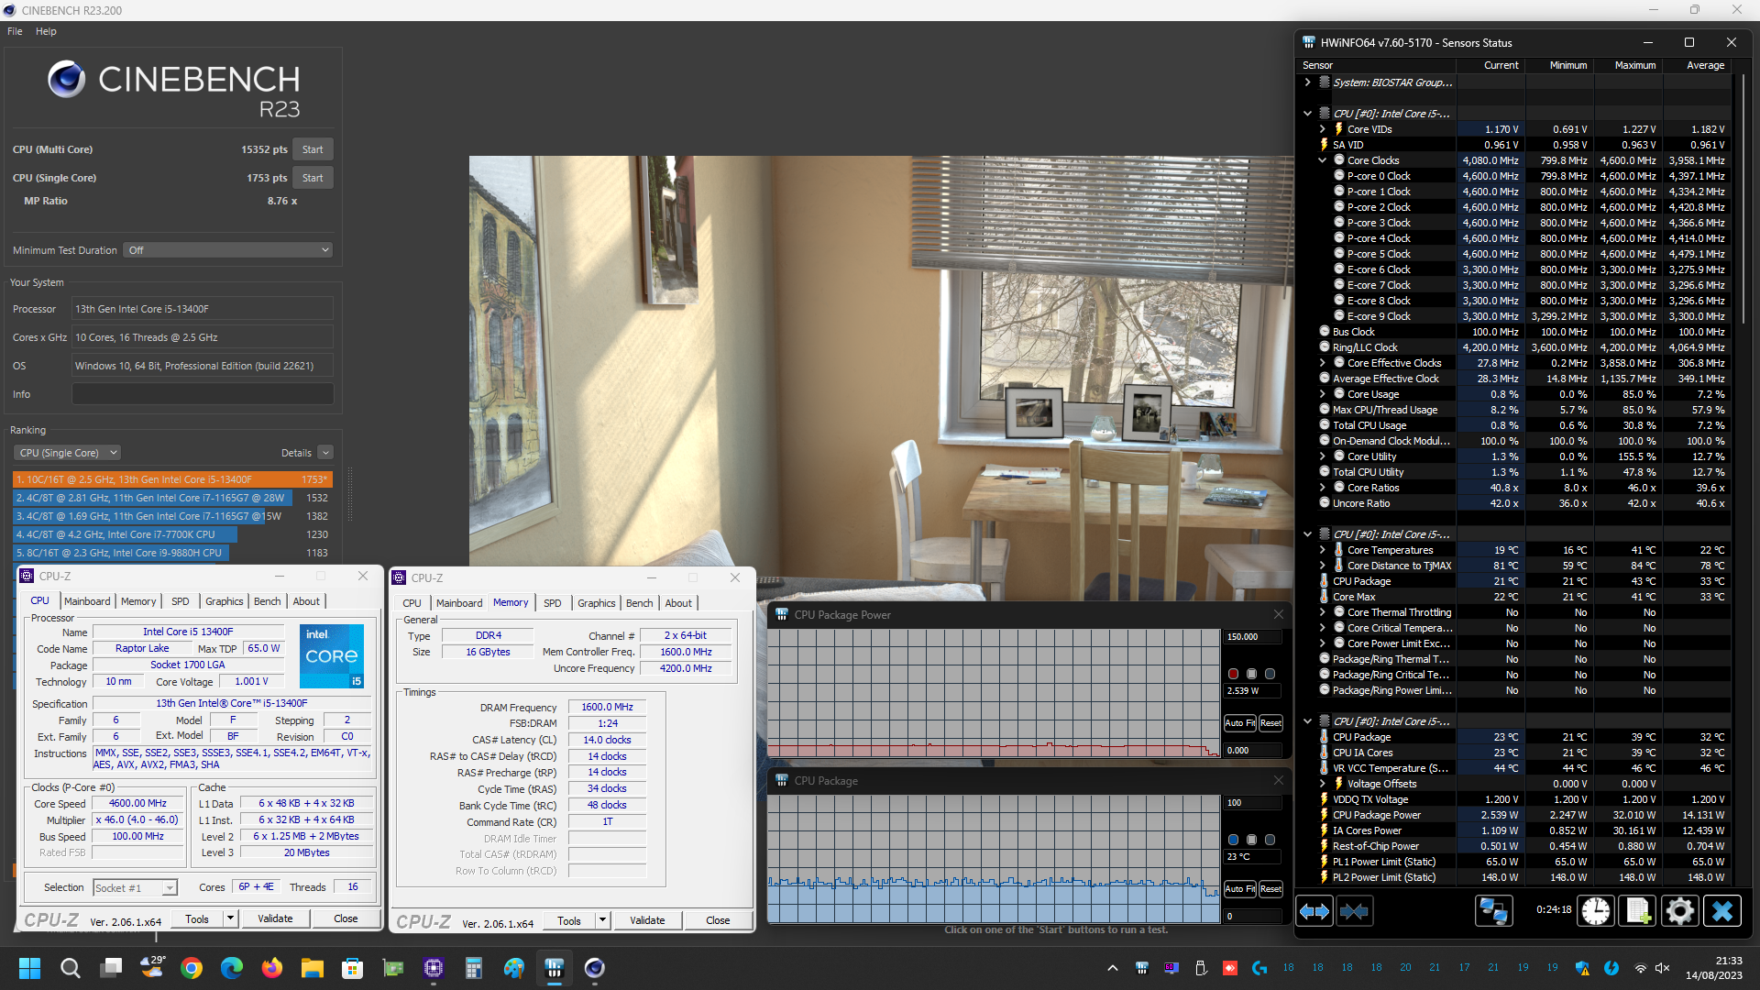
Task: Open HWiNFO sensor settings gear icon
Action: coord(1679,911)
